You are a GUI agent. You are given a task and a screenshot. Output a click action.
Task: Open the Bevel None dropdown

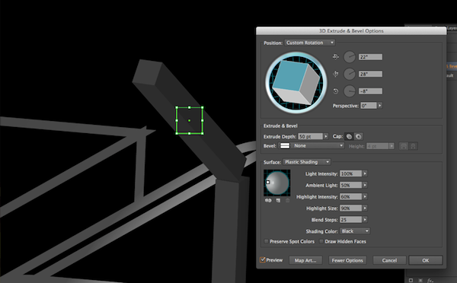click(x=312, y=145)
